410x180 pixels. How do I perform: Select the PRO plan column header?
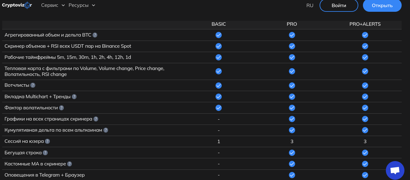point(292,24)
